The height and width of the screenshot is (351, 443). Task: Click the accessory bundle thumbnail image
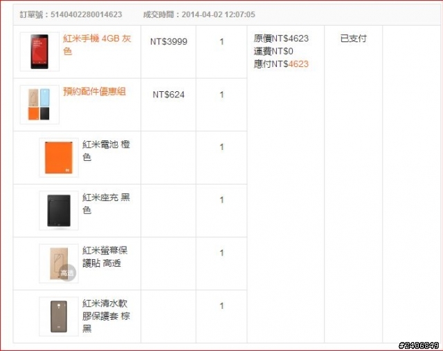click(x=39, y=104)
